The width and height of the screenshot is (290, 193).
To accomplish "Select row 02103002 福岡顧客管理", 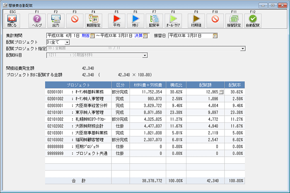I will 145,140.
